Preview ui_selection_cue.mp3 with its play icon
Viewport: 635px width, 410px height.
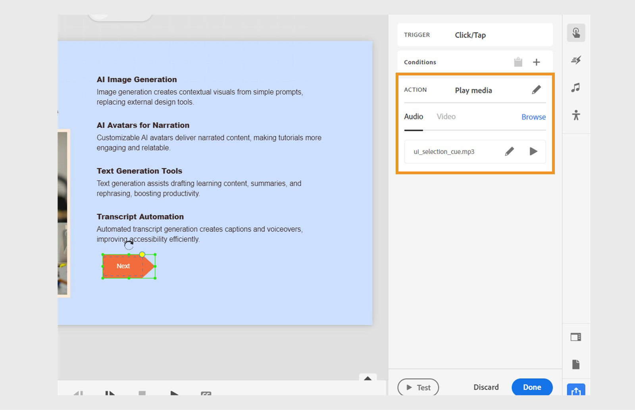[534, 151]
